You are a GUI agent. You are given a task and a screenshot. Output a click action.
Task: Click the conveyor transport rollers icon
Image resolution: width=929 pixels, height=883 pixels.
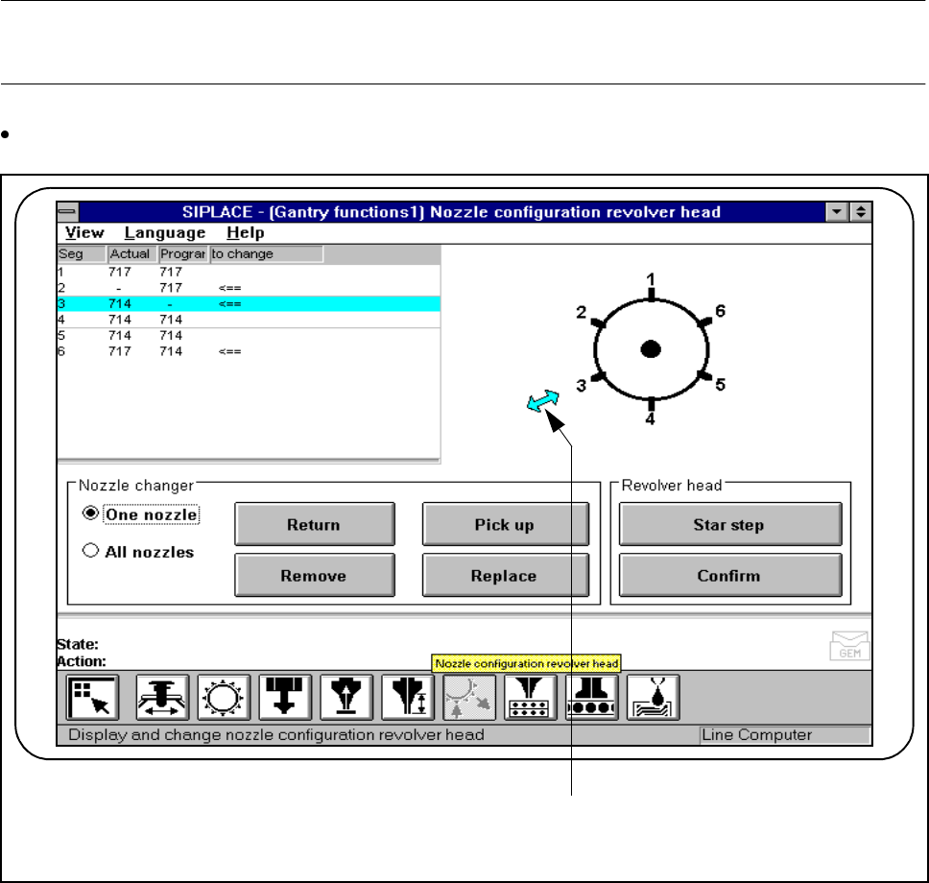[x=591, y=698]
